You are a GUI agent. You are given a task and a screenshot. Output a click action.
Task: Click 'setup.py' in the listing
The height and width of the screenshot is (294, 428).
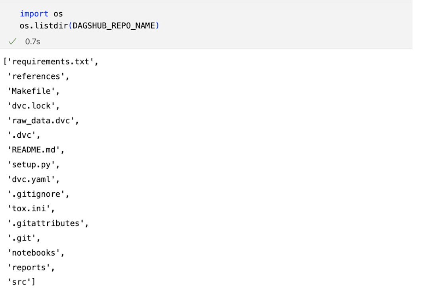(31, 165)
